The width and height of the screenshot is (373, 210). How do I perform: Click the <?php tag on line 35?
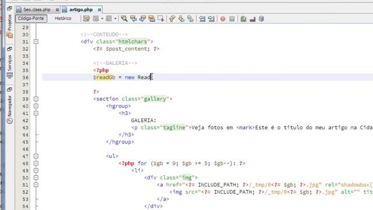tap(101, 70)
